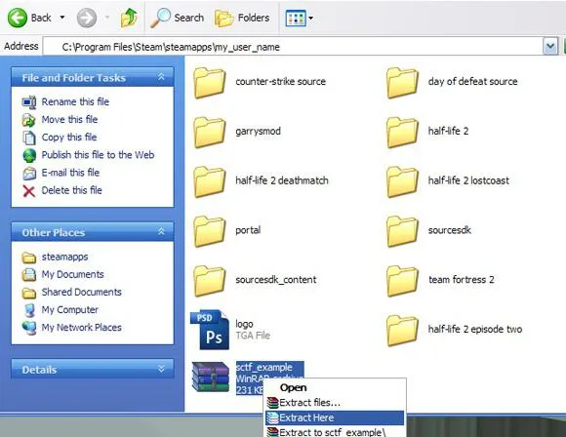Image resolution: width=566 pixels, height=437 pixels.
Task: Choose Extract Here from context menu
Action: coord(335,417)
